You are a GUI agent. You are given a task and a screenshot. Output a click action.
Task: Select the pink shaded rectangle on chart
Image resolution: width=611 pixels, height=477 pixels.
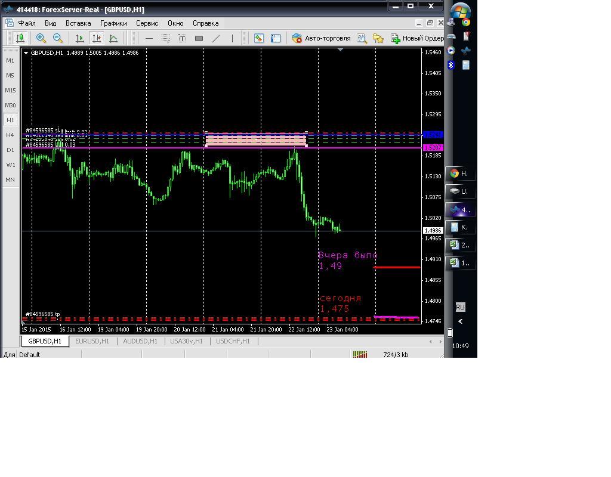(x=256, y=140)
